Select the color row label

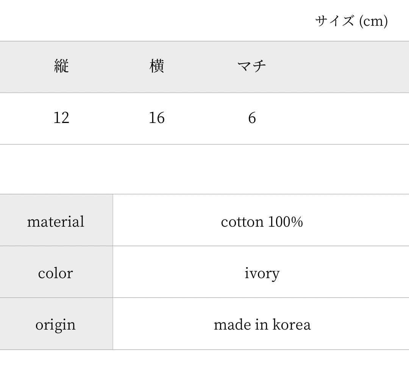point(56,273)
